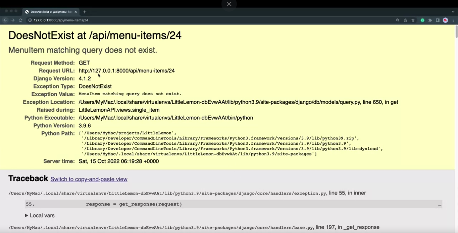Expand the first Local vars section
The height and width of the screenshot is (233, 458).
tap(40, 216)
